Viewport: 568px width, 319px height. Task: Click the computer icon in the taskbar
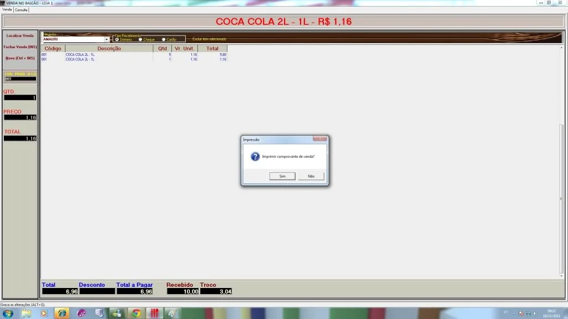click(x=99, y=313)
